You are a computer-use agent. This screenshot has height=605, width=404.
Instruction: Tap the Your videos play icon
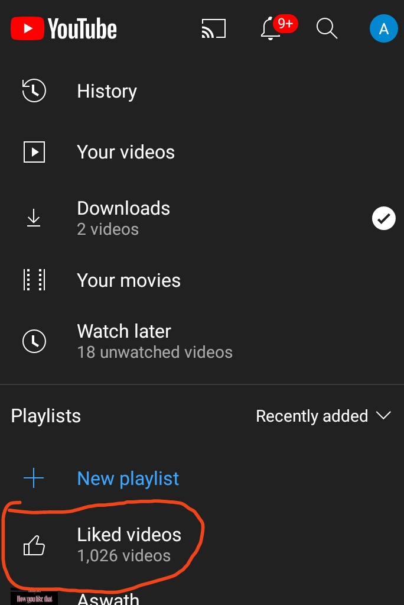[34, 151]
